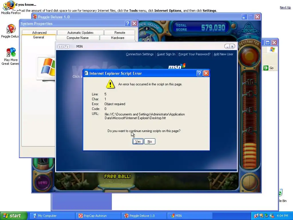Close the My Computer window behind
The image size is (293, 220).
pos(274,42)
